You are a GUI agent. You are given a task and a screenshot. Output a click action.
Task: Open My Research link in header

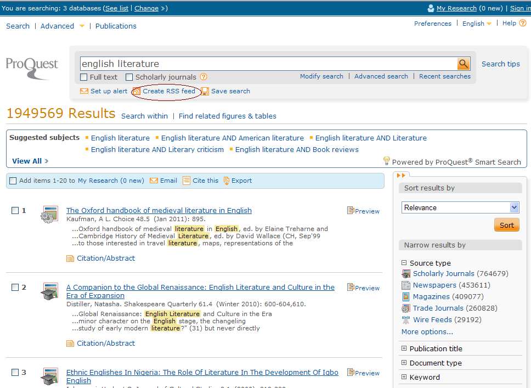456,8
